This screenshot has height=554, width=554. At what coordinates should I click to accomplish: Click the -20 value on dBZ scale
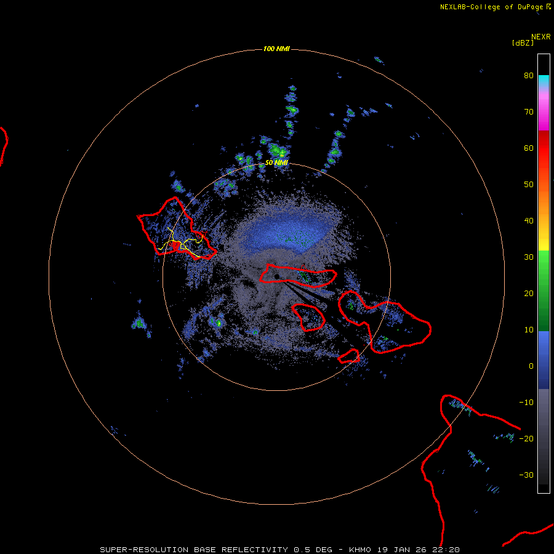coord(526,439)
